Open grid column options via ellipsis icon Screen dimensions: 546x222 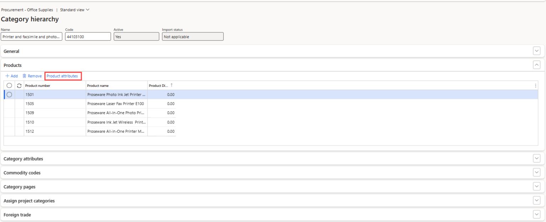tap(535, 85)
